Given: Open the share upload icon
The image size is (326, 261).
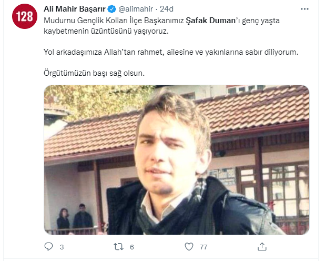Looking at the screenshot, I should [x=262, y=247].
